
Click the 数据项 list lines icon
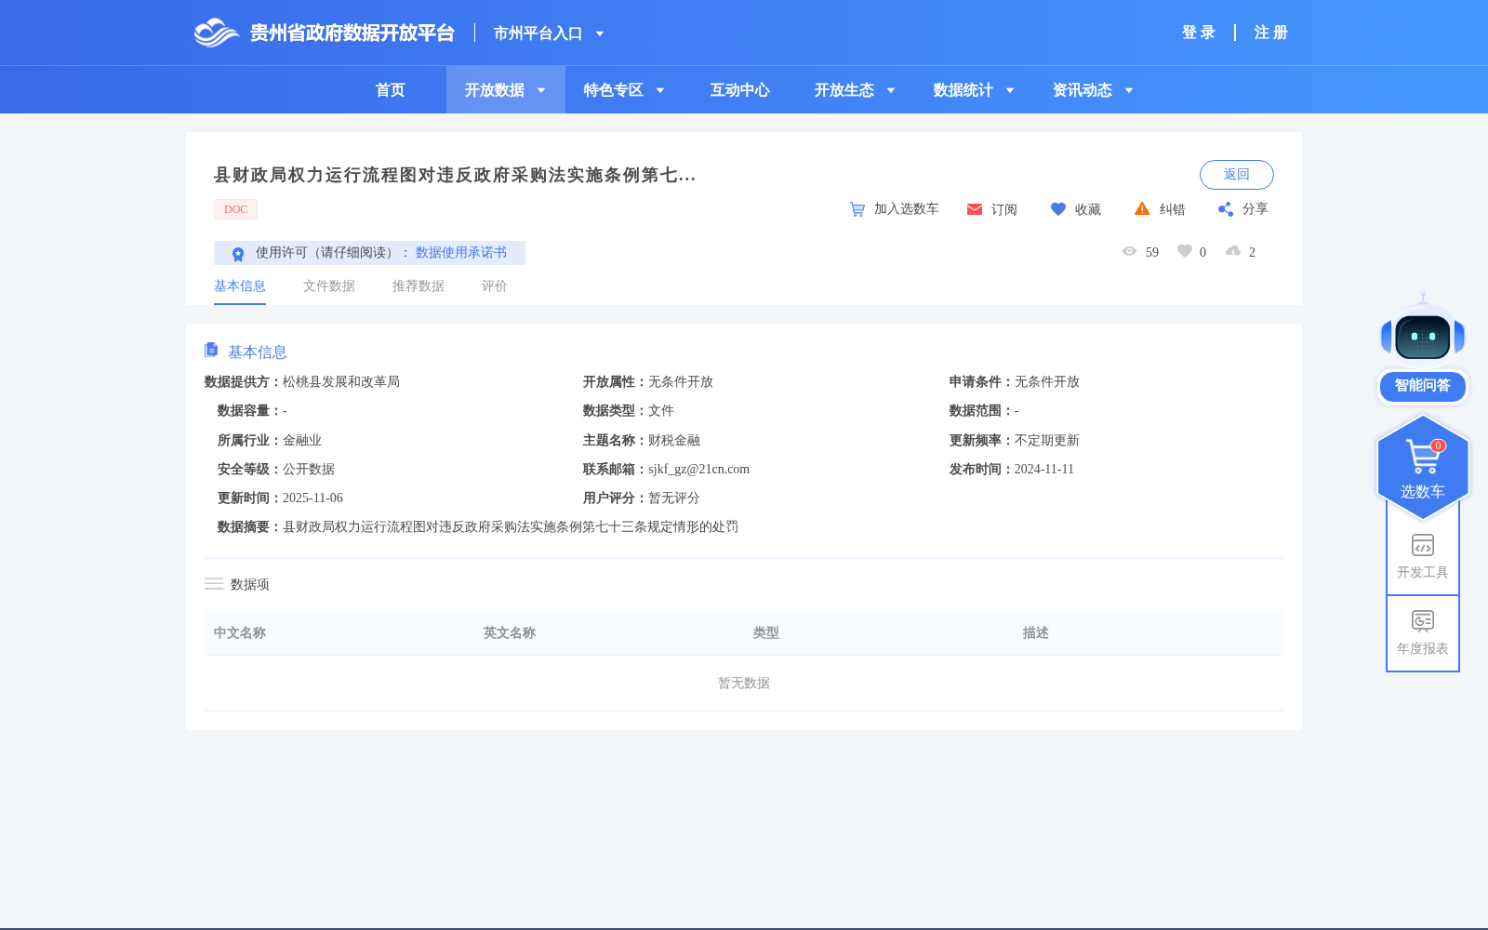coord(214,584)
